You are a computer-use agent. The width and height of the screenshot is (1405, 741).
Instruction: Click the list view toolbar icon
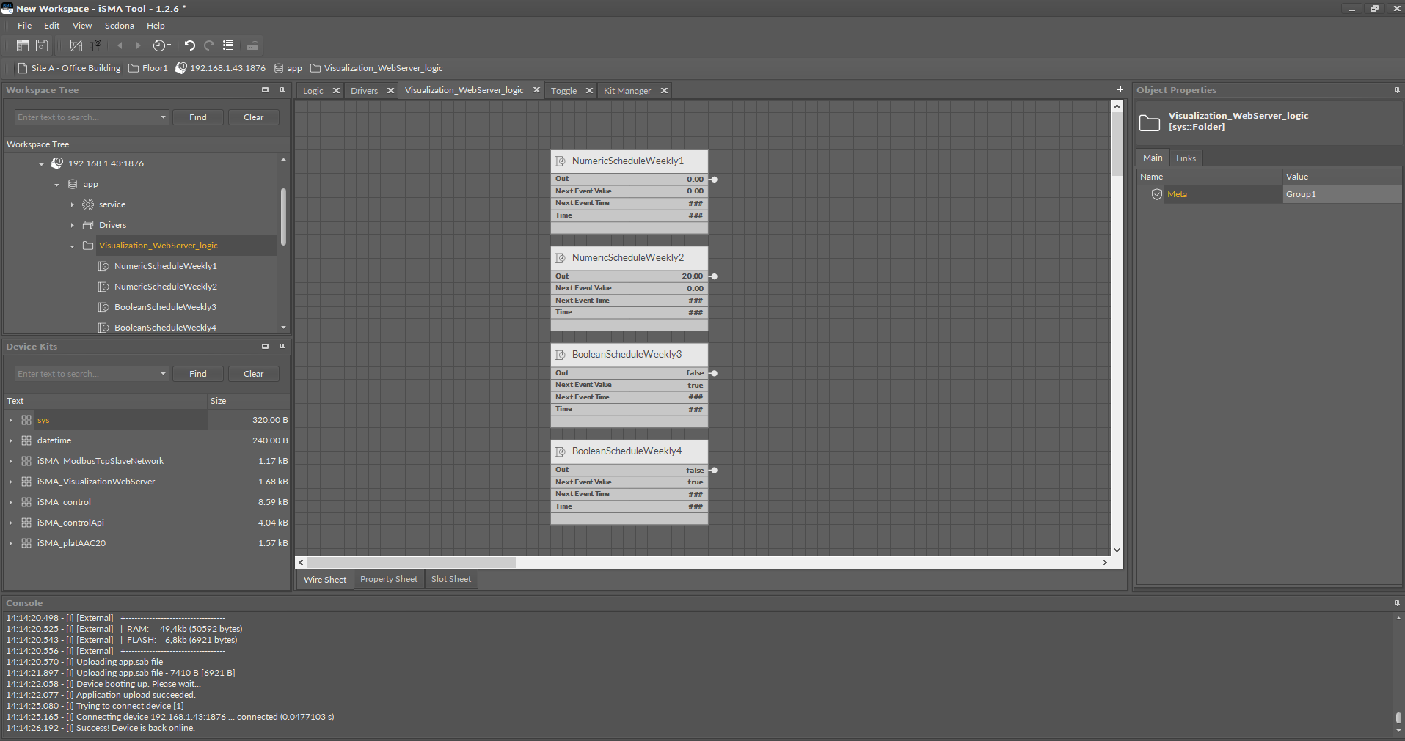coord(228,45)
